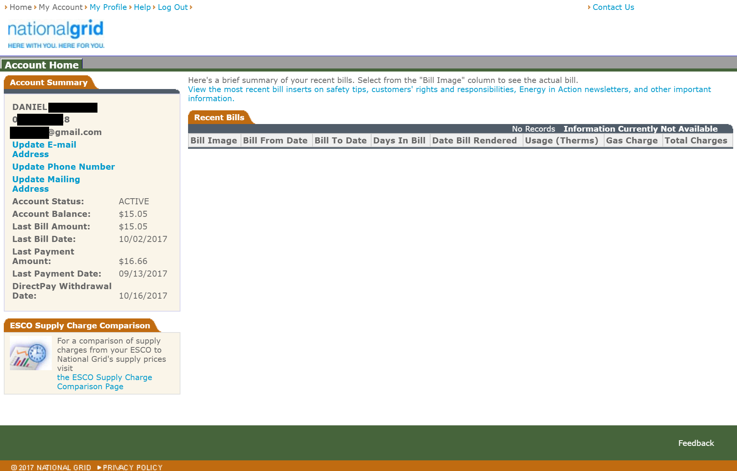Select the Account Home tab

(41, 65)
